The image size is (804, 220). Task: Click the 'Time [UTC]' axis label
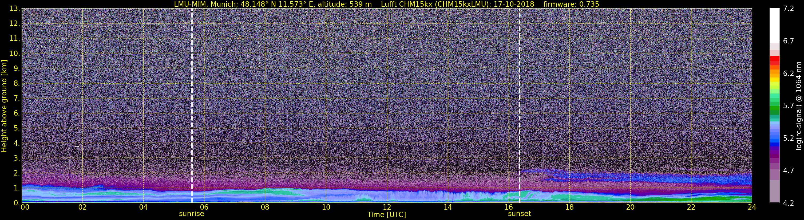[387, 215]
